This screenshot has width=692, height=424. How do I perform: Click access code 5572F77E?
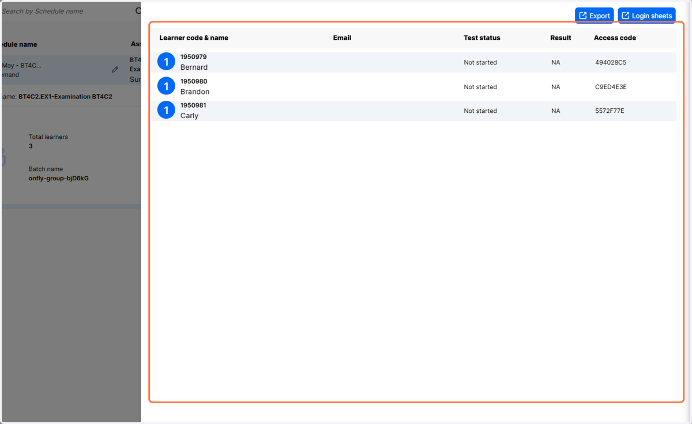coord(610,111)
